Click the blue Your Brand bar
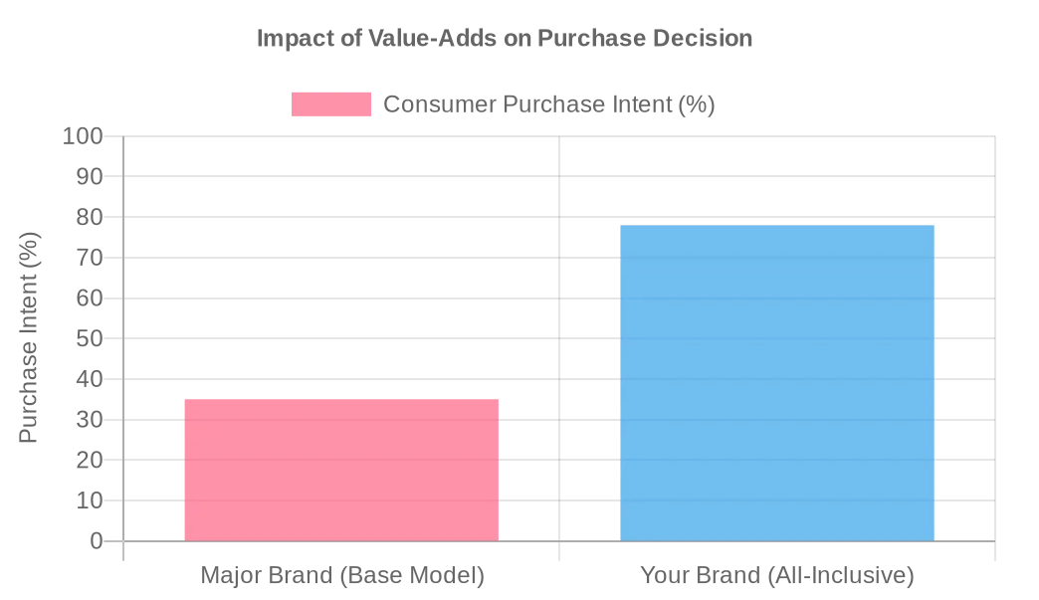The height and width of the screenshot is (600, 1039). [776, 383]
